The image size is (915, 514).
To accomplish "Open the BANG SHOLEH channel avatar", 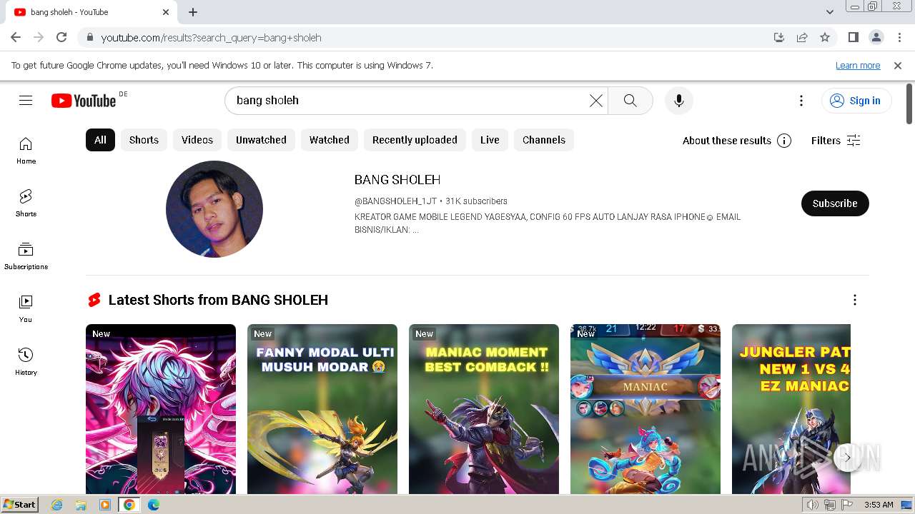I will click(214, 209).
